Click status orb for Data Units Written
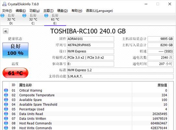The image size is (176, 130). pos(6,118)
